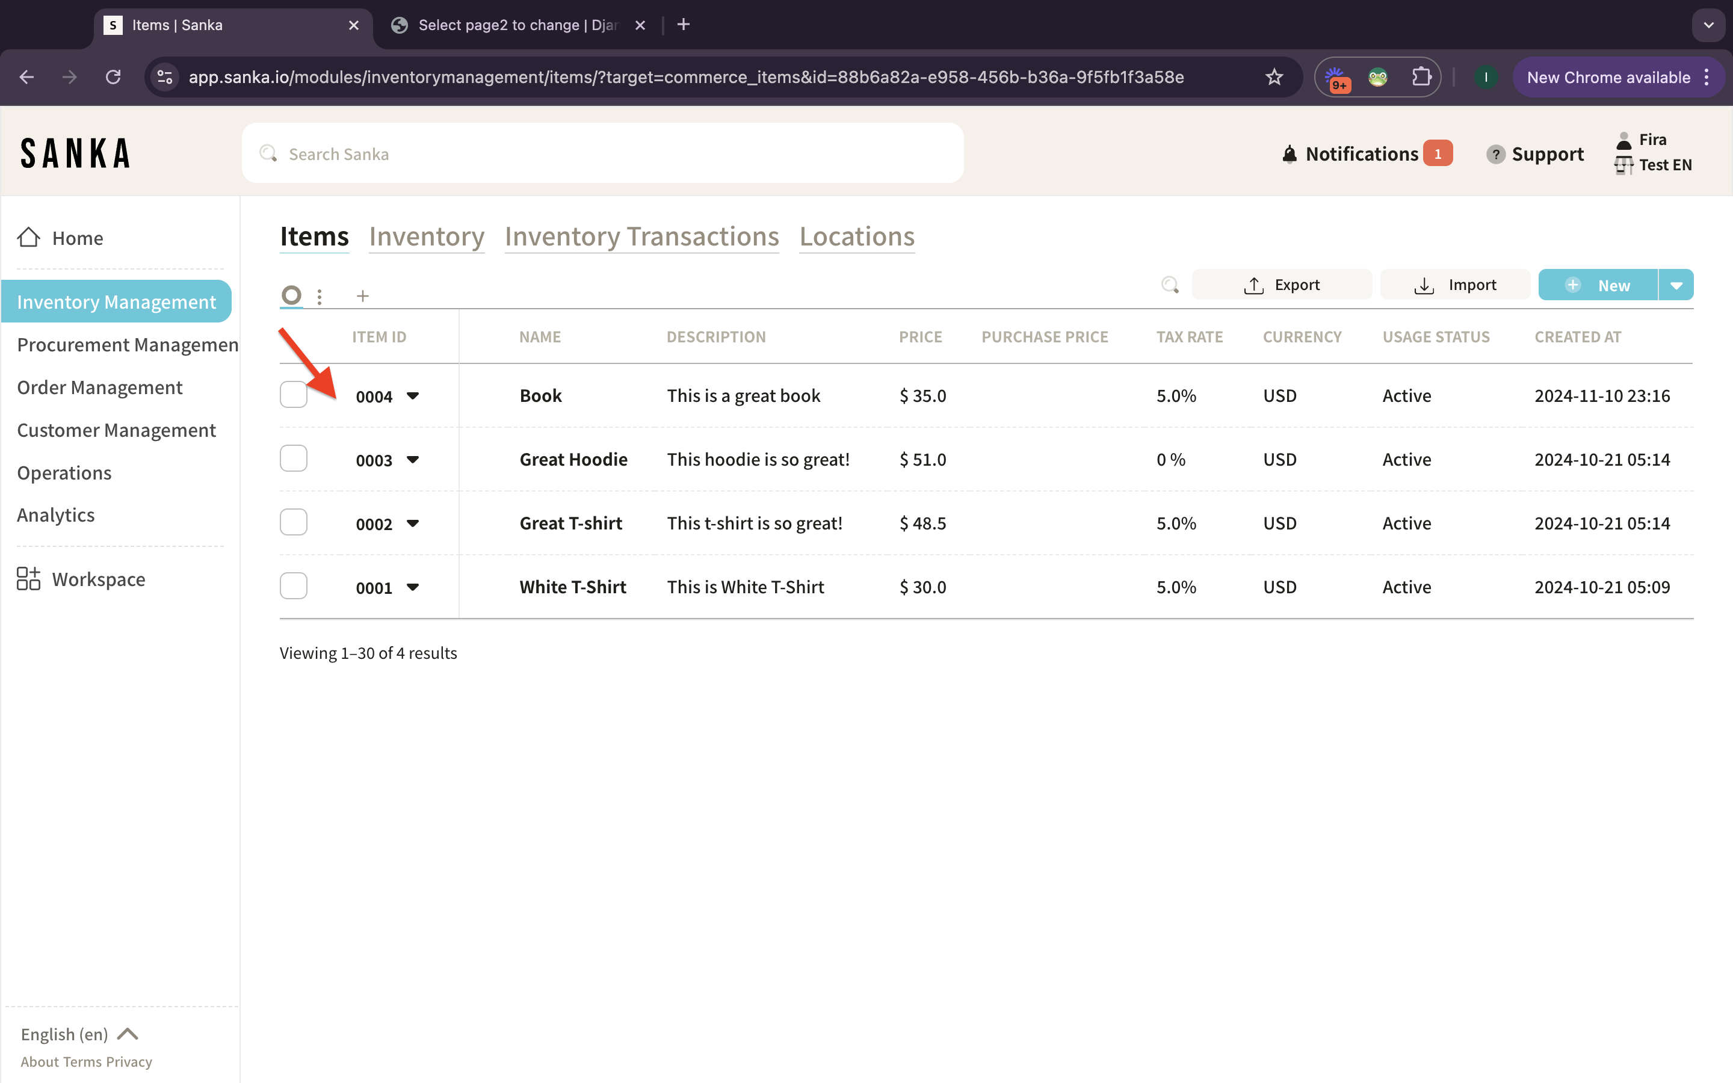Open the Support question mark icon
Image resolution: width=1733 pixels, height=1083 pixels.
1495,154
